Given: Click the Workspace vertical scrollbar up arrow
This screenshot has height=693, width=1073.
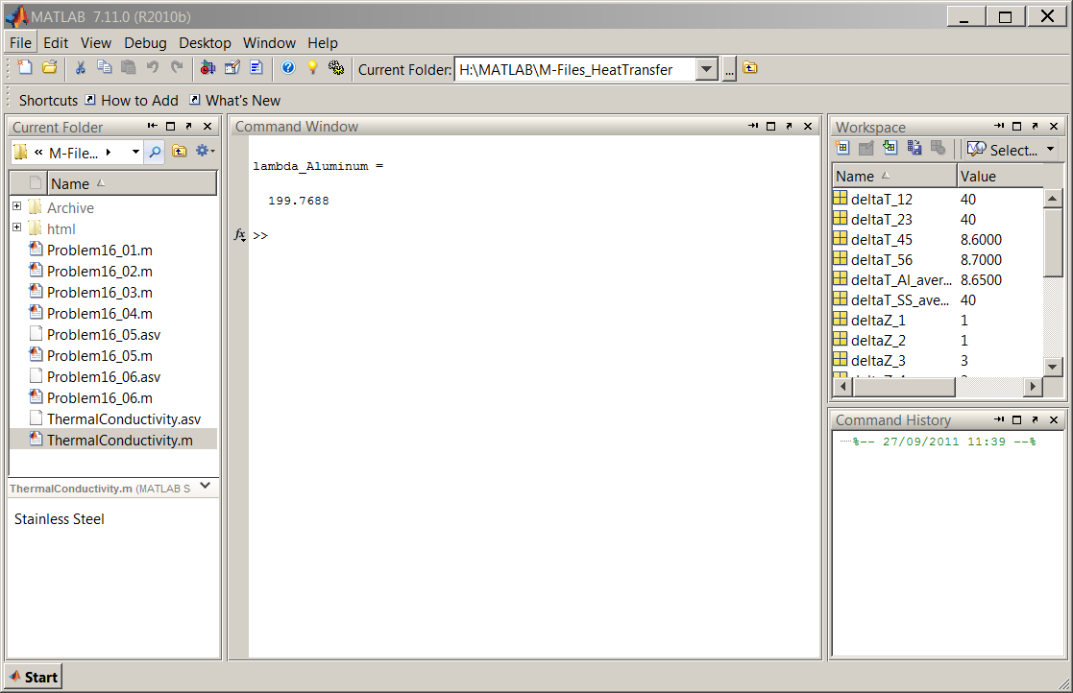Looking at the screenshot, I should coord(1053,198).
